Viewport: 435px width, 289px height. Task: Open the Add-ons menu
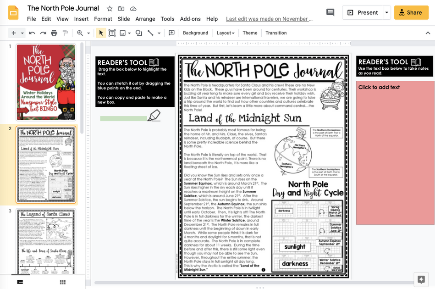[191, 19]
